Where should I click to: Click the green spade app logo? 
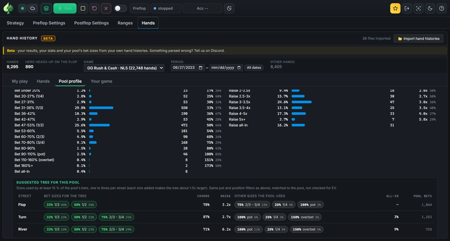[8, 8]
